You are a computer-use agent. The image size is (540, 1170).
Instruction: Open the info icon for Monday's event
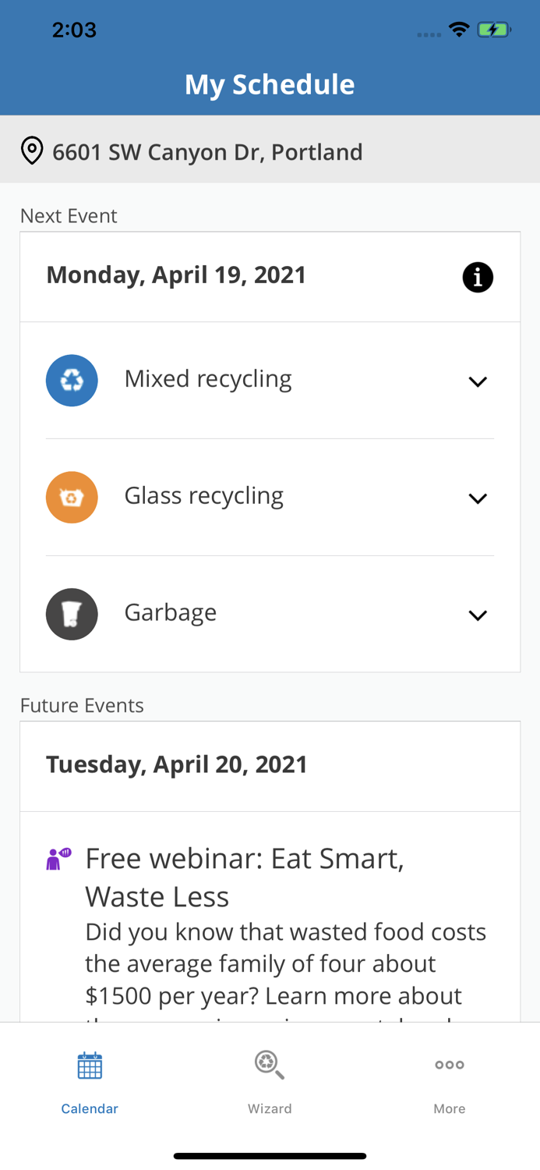click(x=478, y=276)
